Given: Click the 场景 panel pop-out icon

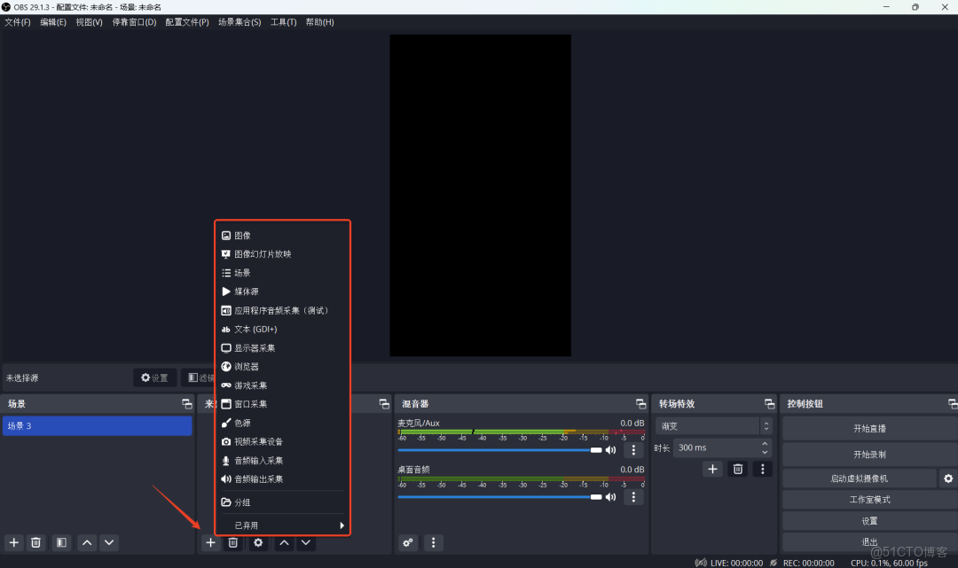Looking at the screenshot, I should pos(186,403).
